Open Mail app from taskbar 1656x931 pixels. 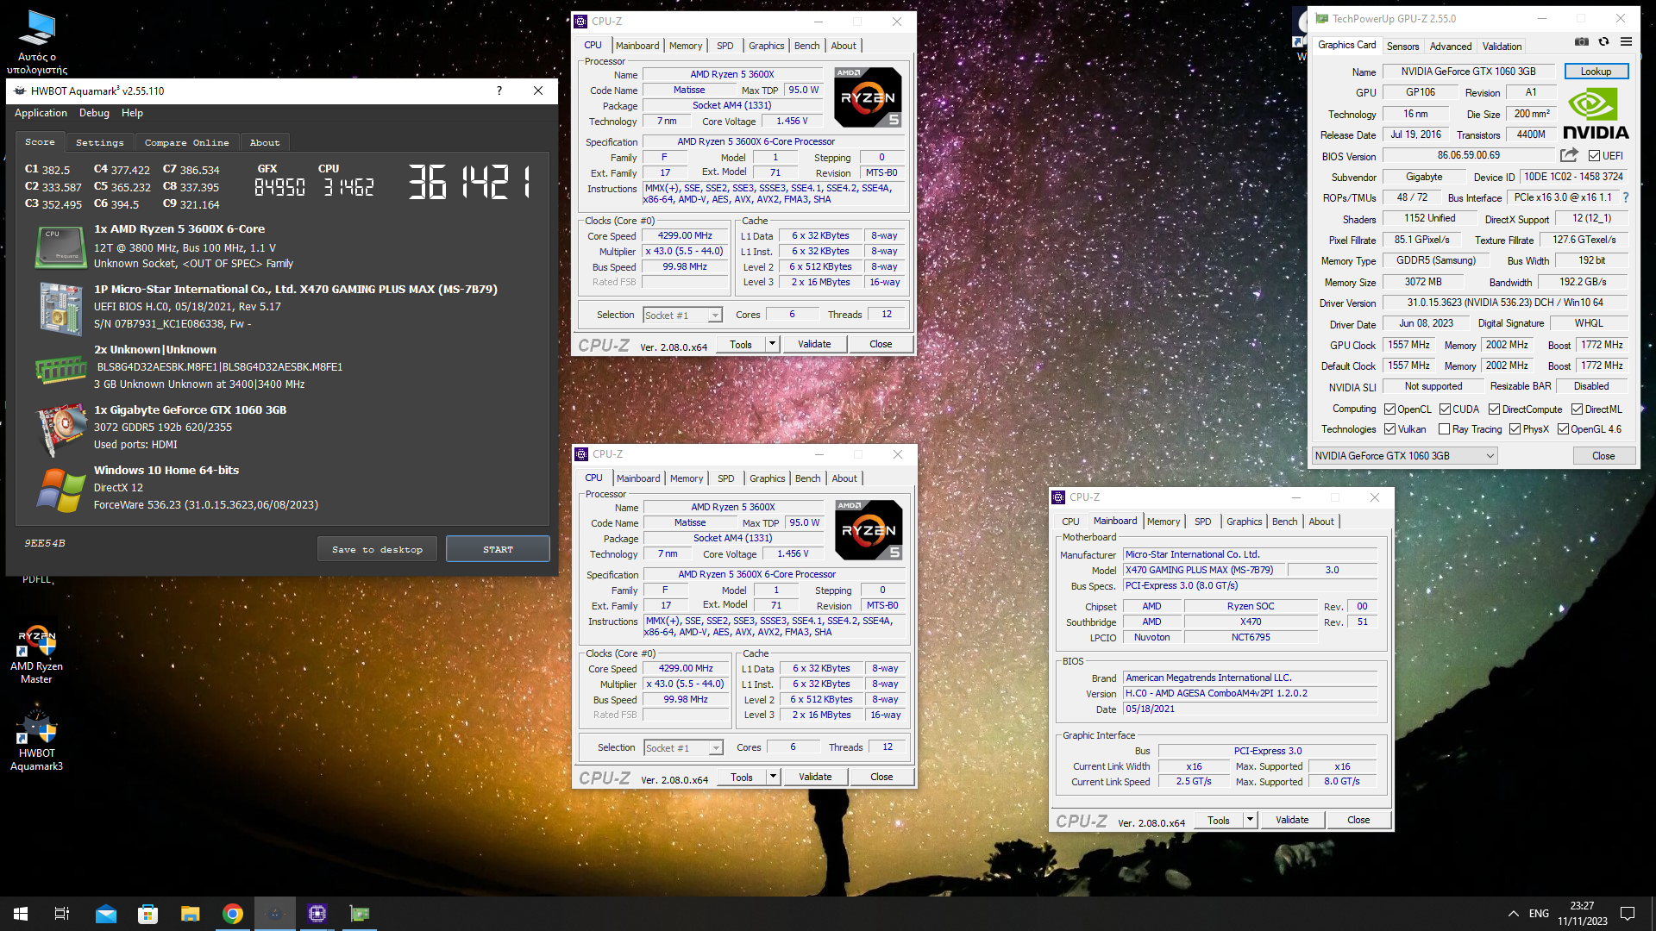(x=105, y=914)
